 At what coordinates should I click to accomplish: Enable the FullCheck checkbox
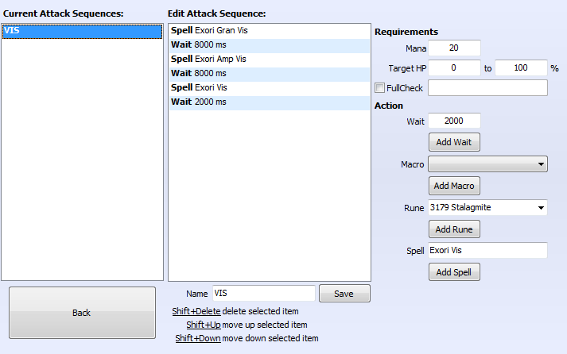[x=380, y=88]
